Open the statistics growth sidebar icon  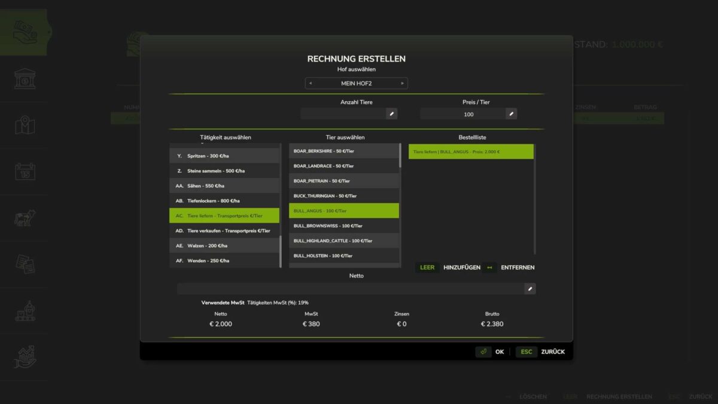click(25, 356)
